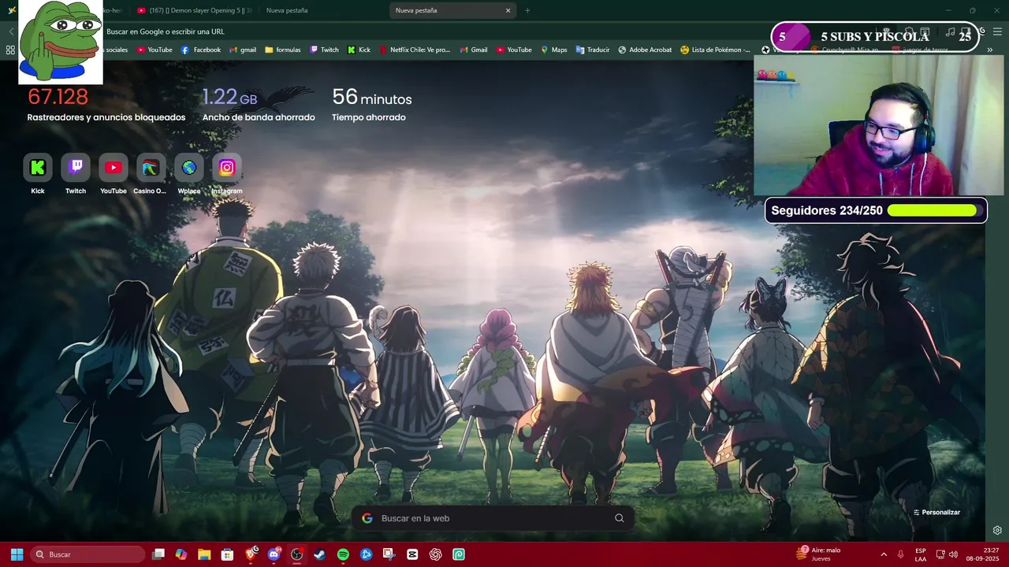This screenshot has height=567, width=1009.
Task: Open capitalized Gmail bookmark
Action: point(473,50)
